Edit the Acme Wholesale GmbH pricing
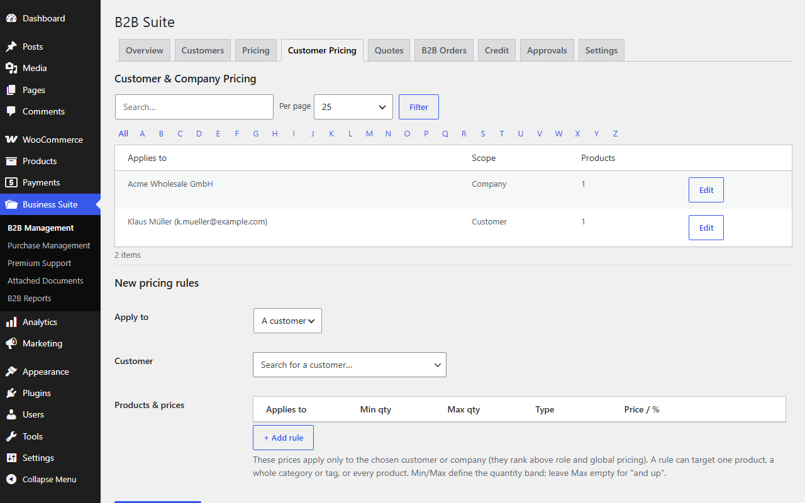The height and width of the screenshot is (503, 805). [706, 190]
